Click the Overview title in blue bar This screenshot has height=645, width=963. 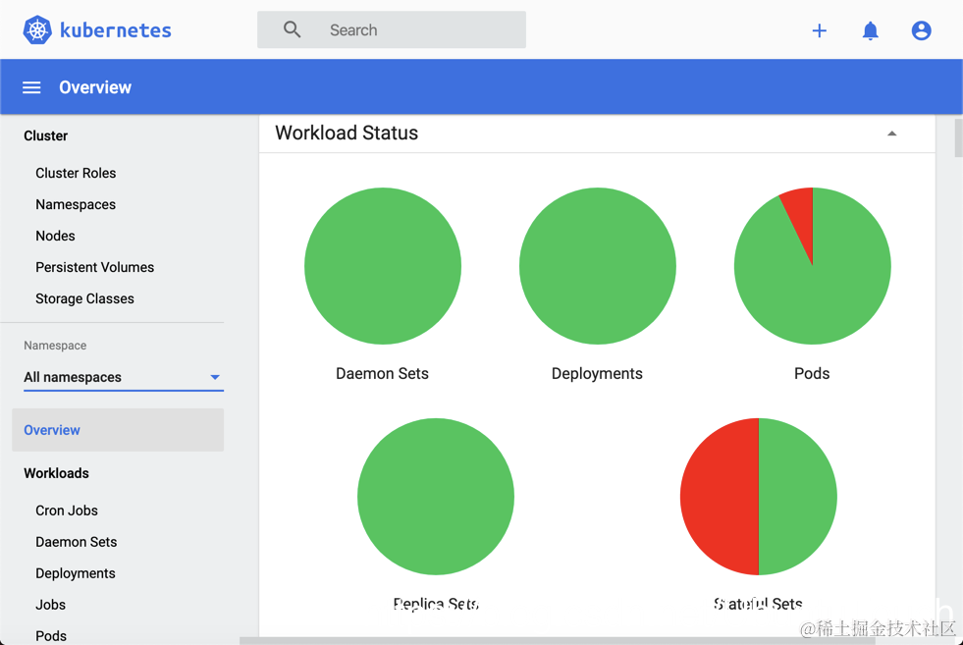tap(95, 87)
